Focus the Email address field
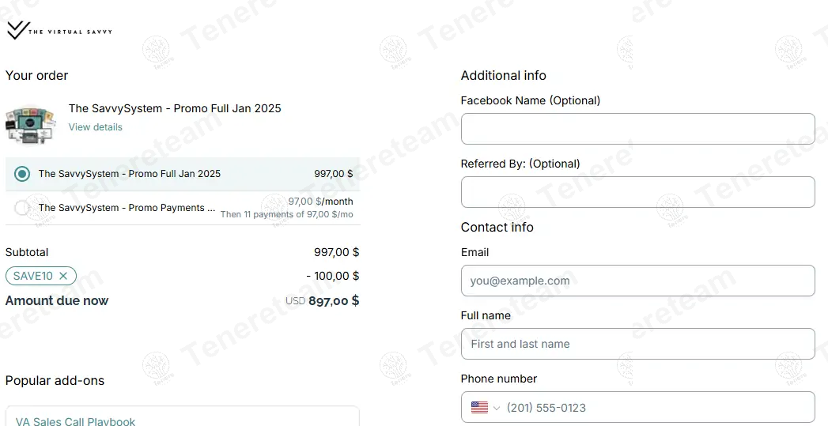 click(637, 281)
